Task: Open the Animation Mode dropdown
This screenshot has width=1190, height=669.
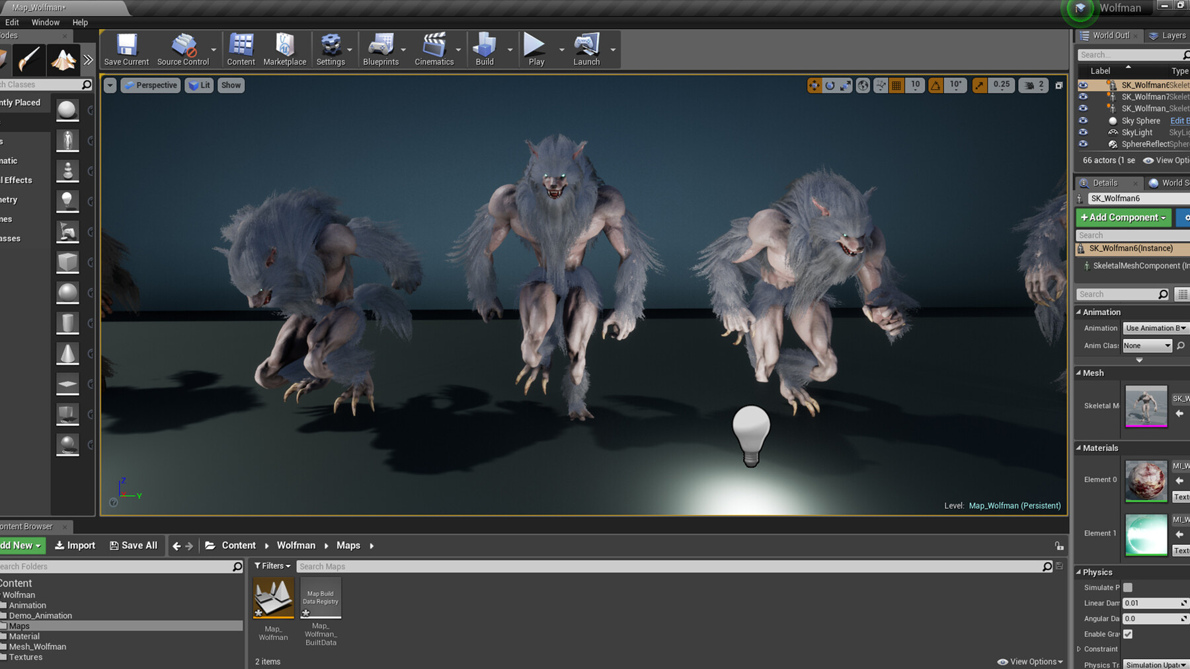Action: coord(1156,328)
